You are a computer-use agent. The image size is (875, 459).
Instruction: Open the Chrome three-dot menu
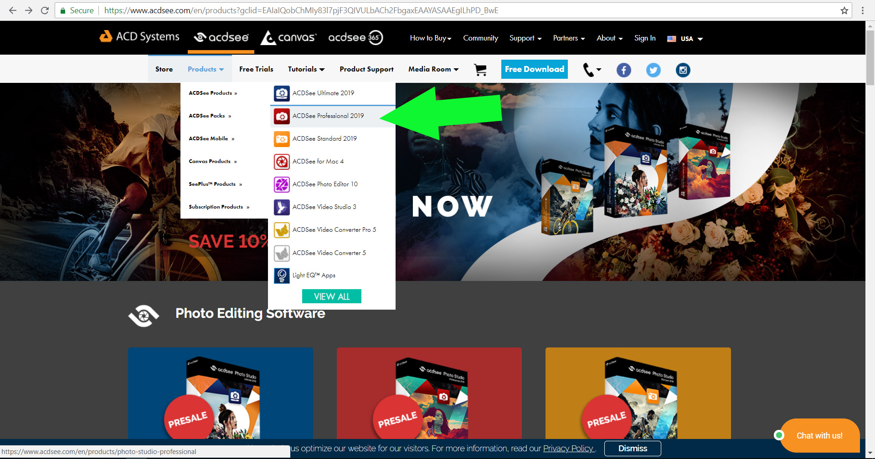point(863,10)
